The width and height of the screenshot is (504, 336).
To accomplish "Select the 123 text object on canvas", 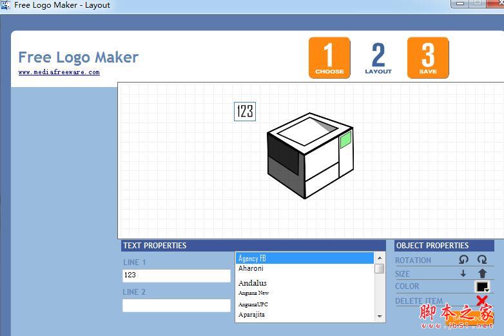I will [x=245, y=112].
